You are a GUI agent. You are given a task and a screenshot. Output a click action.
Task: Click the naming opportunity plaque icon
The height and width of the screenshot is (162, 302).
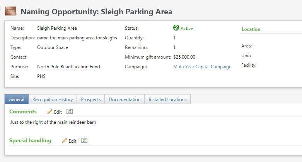10,12
